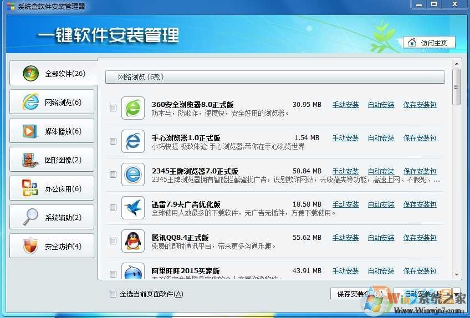
Task: Click the app logo in title bar
Action: coord(10,6)
